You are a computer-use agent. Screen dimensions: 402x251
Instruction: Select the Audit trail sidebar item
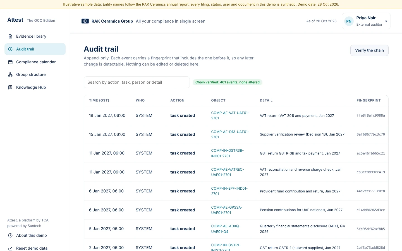(x=35, y=49)
